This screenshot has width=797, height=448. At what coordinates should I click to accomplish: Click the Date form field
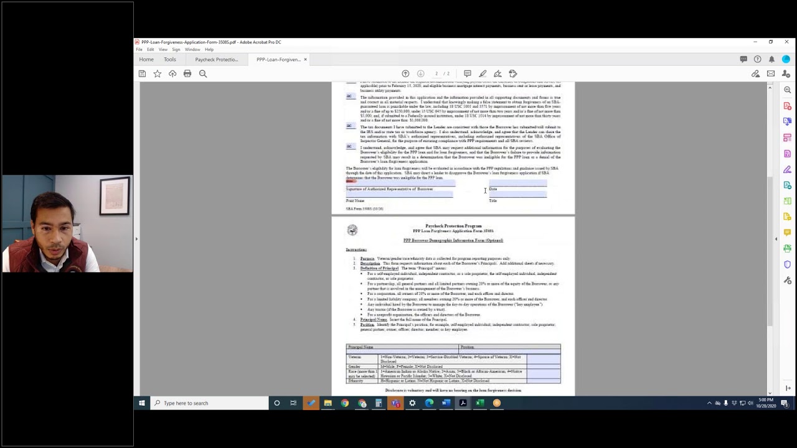[x=517, y=183]
